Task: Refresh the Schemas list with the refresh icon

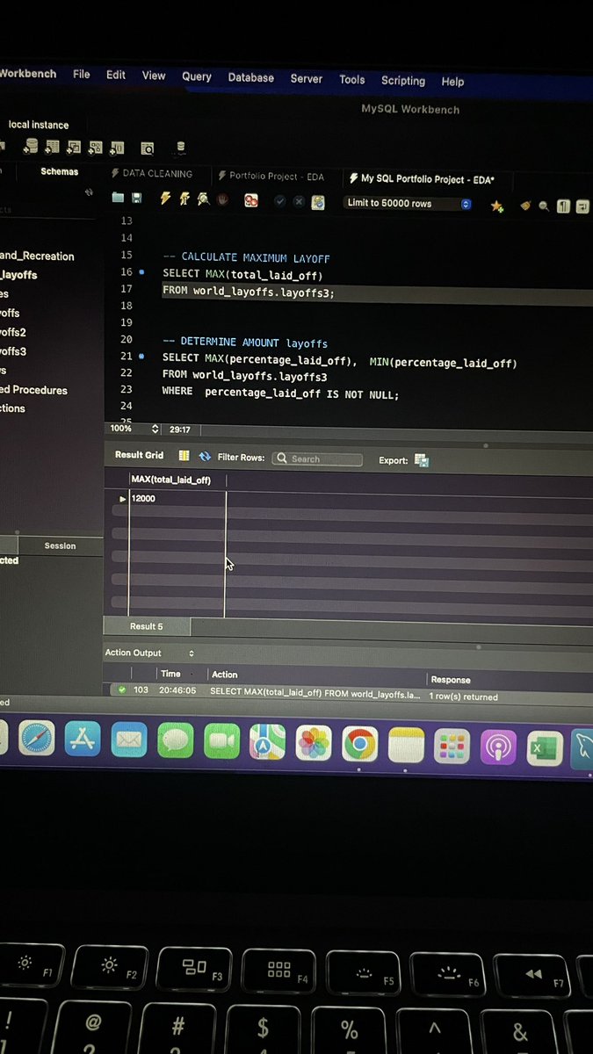Action: (x=88, y=191)
